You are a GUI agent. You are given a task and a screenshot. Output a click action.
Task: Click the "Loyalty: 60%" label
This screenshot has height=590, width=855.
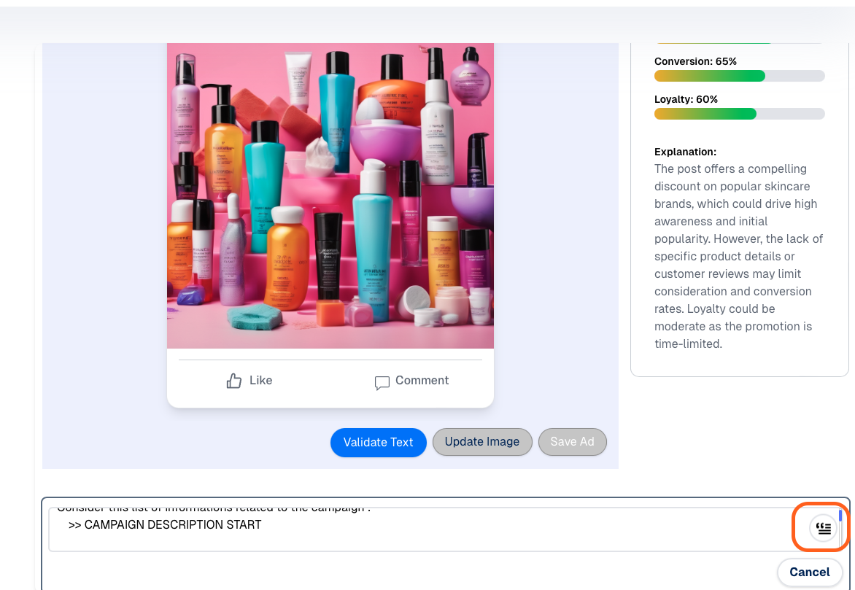coord(686,99)
